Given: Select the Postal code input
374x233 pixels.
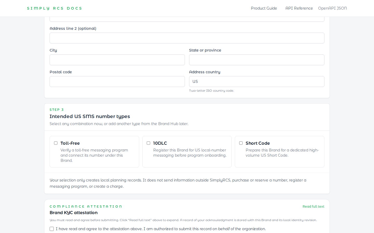Looking at the screenshot, I should tap(117, 82).
